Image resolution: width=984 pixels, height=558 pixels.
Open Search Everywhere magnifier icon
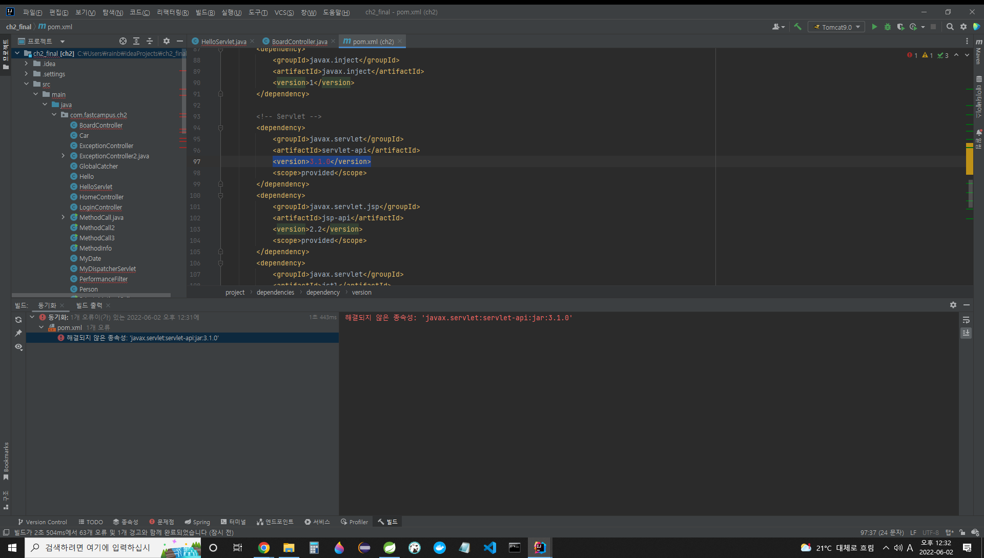[x=950, y=27]
